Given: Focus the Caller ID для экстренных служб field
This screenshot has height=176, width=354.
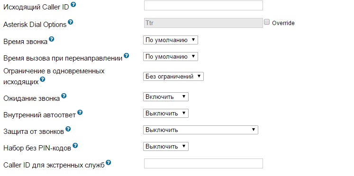Looking at the screenshot, I should (203, 163).
